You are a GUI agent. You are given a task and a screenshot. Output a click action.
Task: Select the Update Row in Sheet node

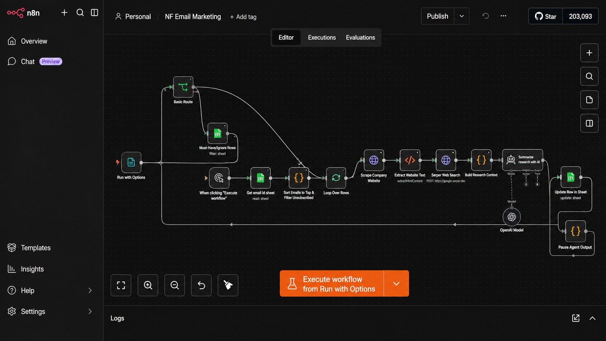tap(571, 177)
